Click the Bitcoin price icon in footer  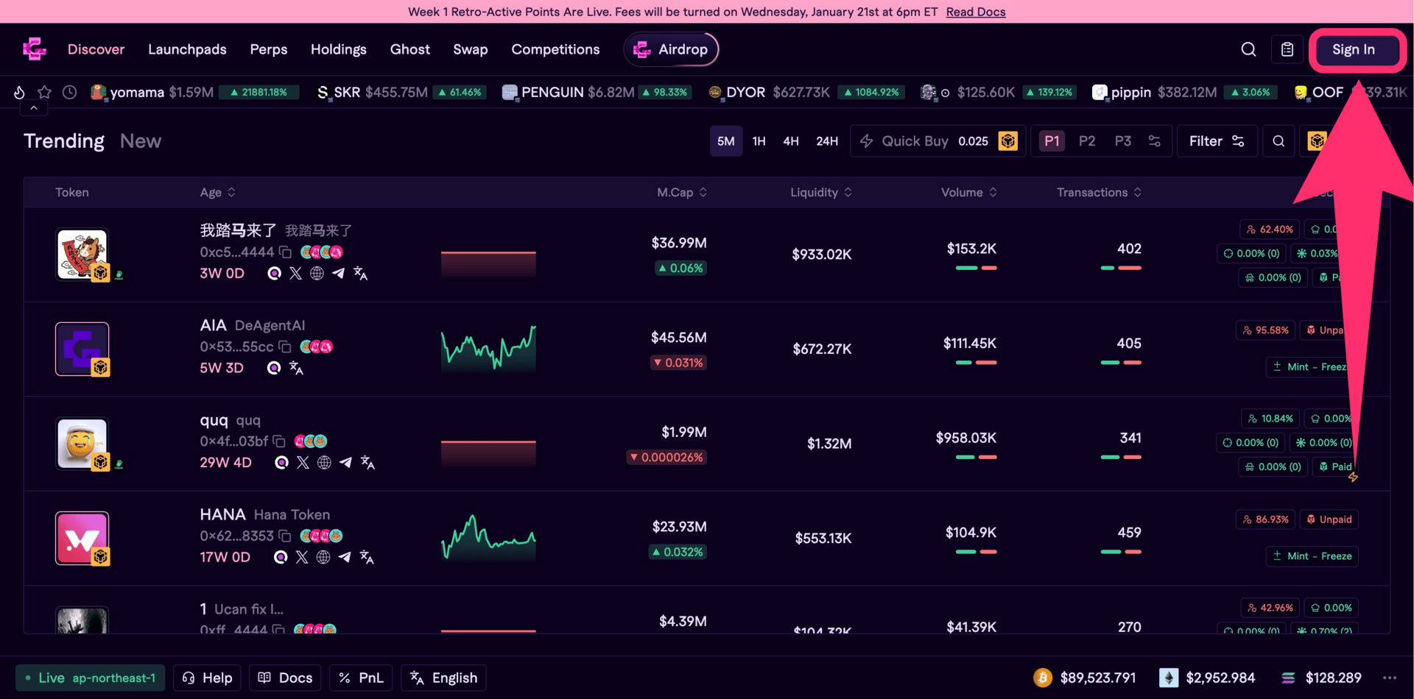click(1043, 678)
